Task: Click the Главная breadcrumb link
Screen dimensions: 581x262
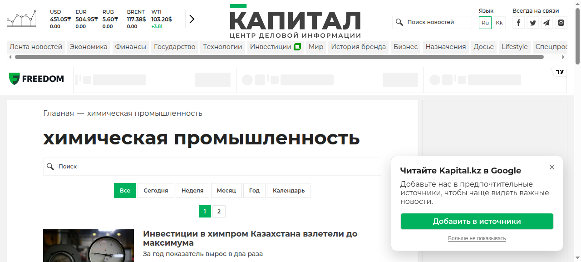Action: (x=59, y=114)
